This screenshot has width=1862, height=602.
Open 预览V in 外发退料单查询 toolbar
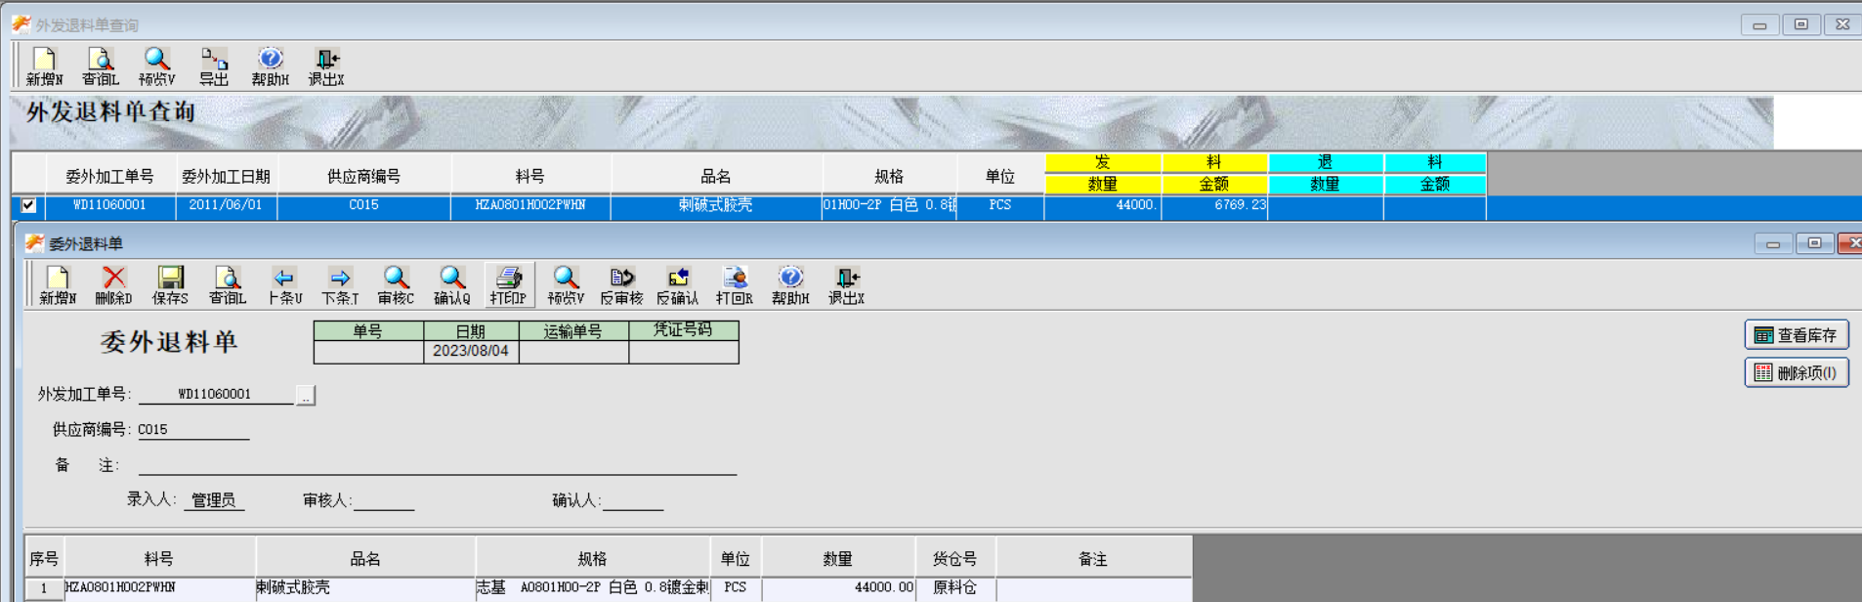point(157,66)
